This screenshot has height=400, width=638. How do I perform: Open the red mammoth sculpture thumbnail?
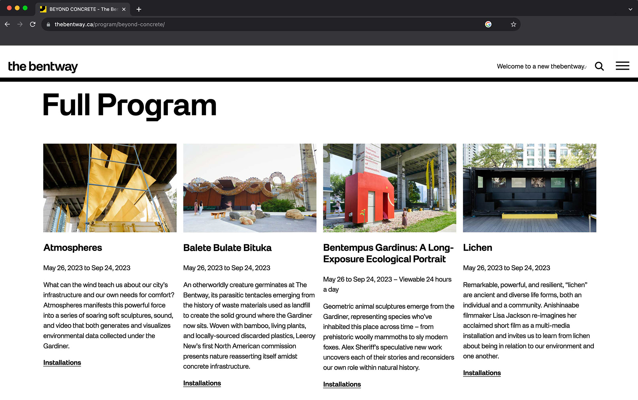[389, 188]
